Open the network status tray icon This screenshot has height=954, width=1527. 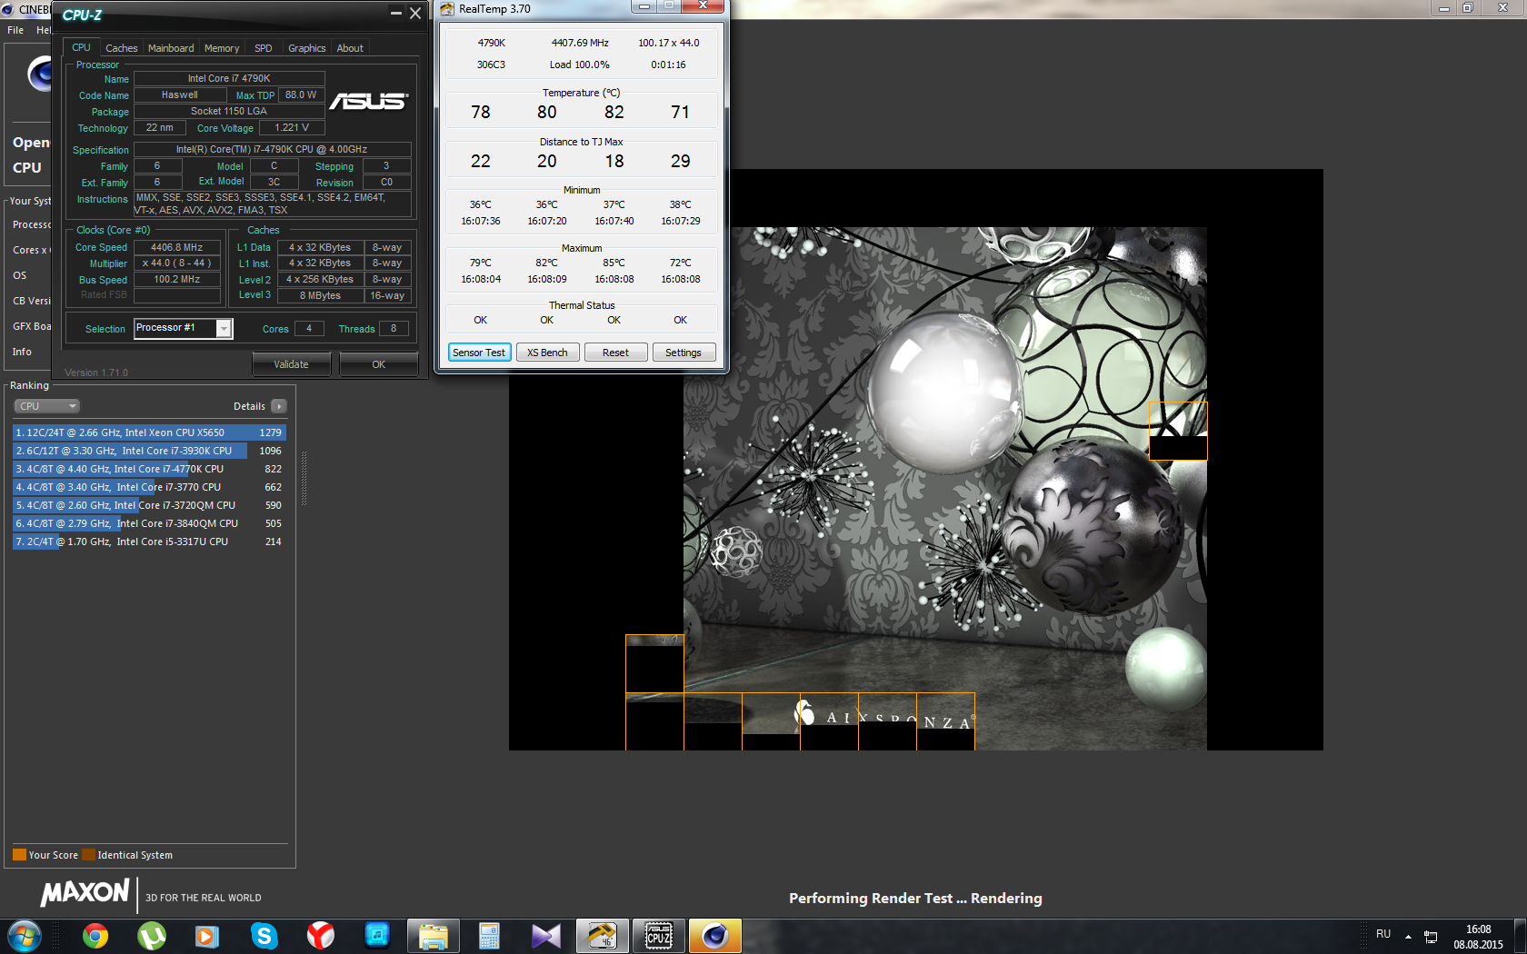coord(1431,937)
